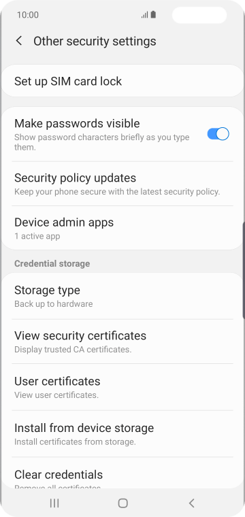The width and height of the screenshot is (245, 517).
Task: Tap the 10:00 clock in status bar
Action: coord(28,15)
